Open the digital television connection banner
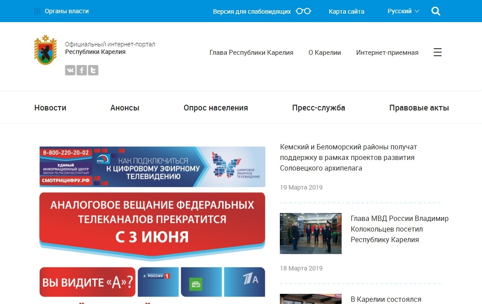Image resolution: width=482 pixels, height=304 pixels. coord(152,167)
